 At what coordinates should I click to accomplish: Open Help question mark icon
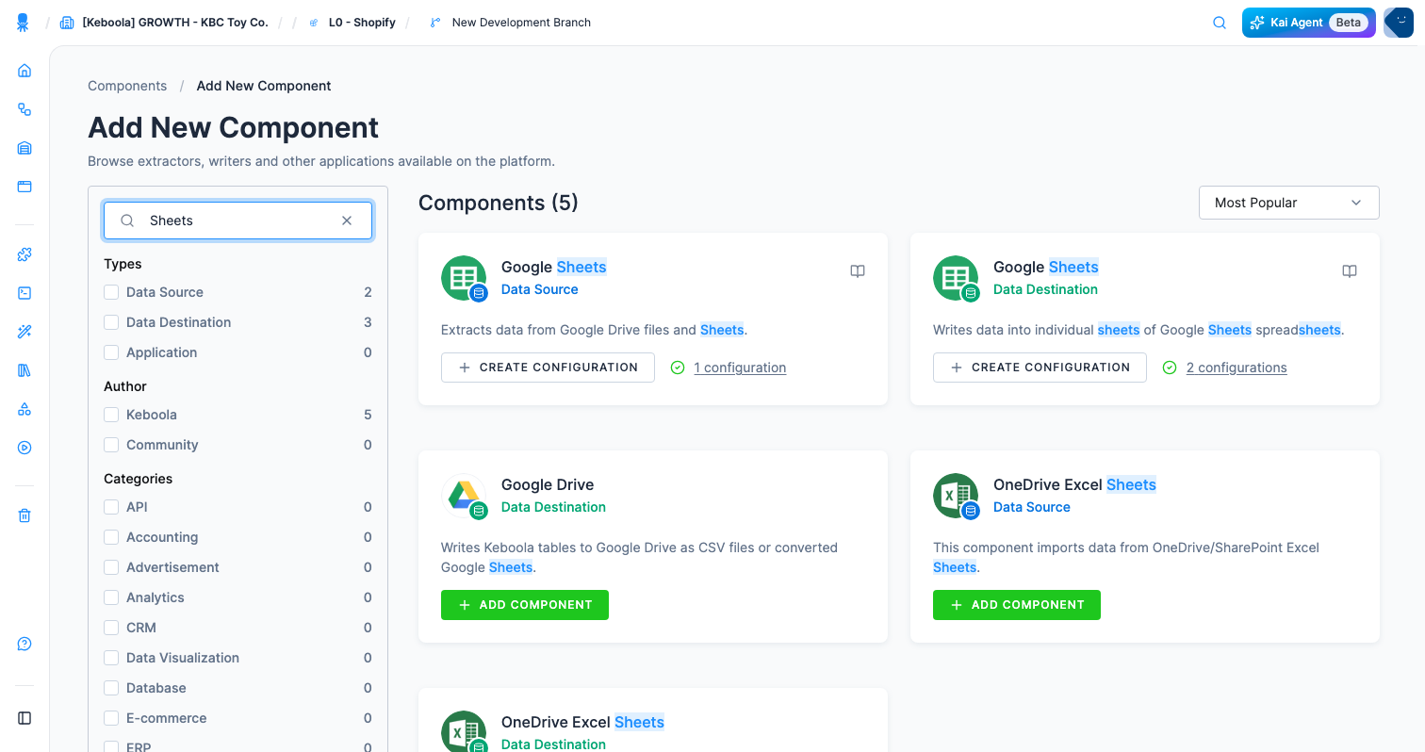tap(25, 645)
